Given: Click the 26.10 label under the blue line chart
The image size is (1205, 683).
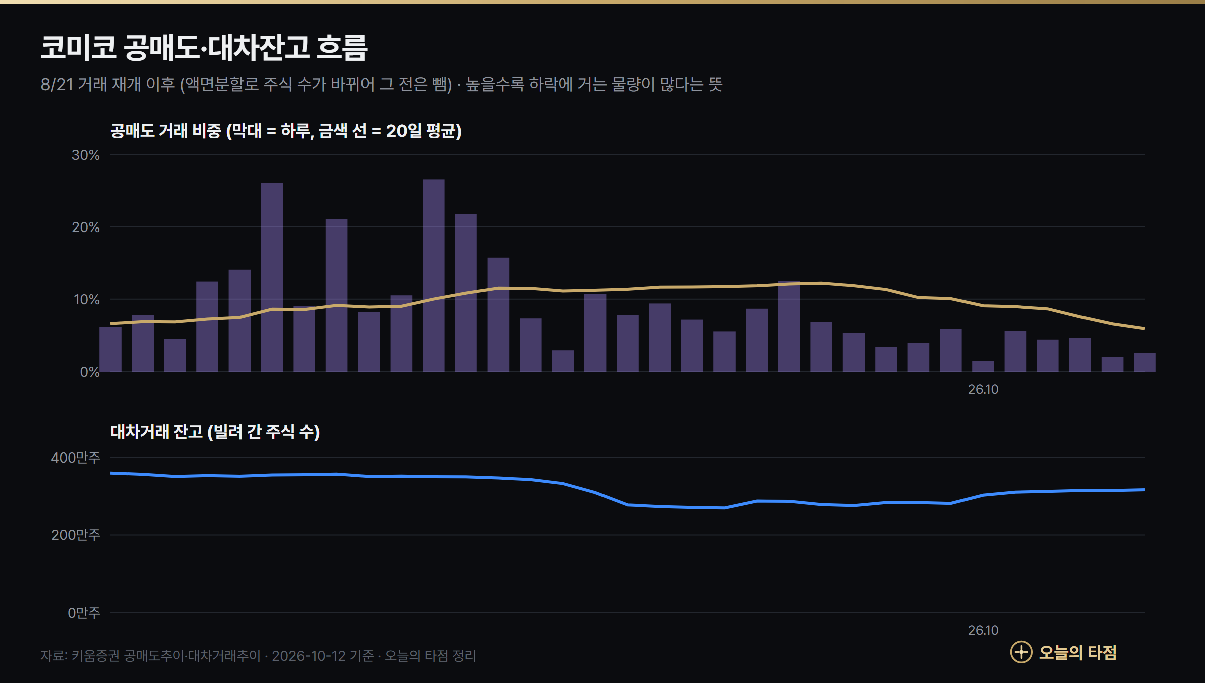Looking at the screenshot, I should click(983, 630).
